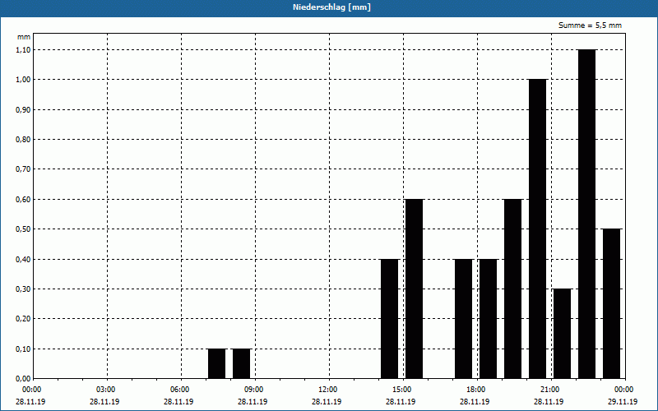Screen dimensions: 658x411
Task: Select the 0,40 bar just after 18:00
Action: (488, 319)
